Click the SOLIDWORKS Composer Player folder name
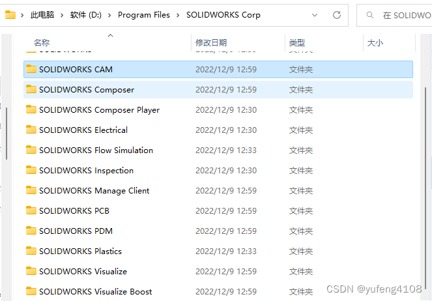Viewport: 432px width, 301px height. (99, 110)
